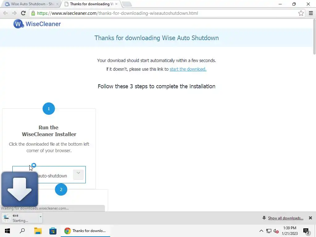This screenshot has height=237, width=316.
Task: Close the Thanks for downloading tab
Action: (116, 4)
